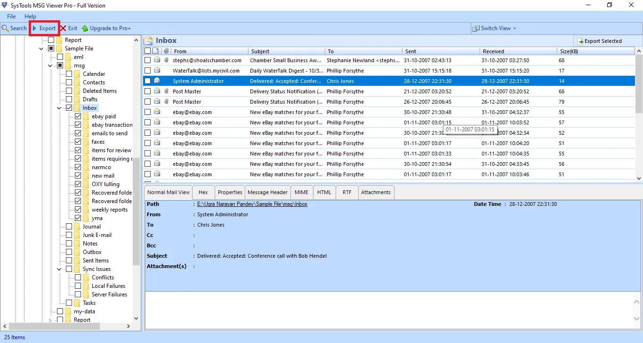Click the Sent Items folder icon
This screenshot has width=643, height=343.
click(x=77, y=261)
